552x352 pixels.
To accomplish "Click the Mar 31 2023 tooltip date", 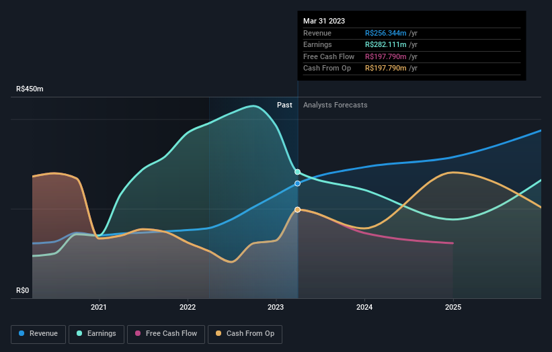I will (x=324, y=21).
